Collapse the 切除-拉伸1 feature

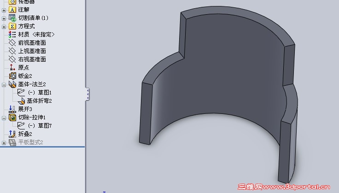[4, 118]
